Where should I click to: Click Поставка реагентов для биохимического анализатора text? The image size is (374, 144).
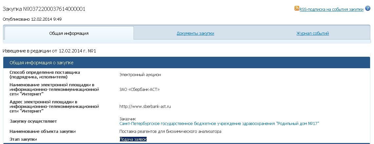tap(170, 131)
